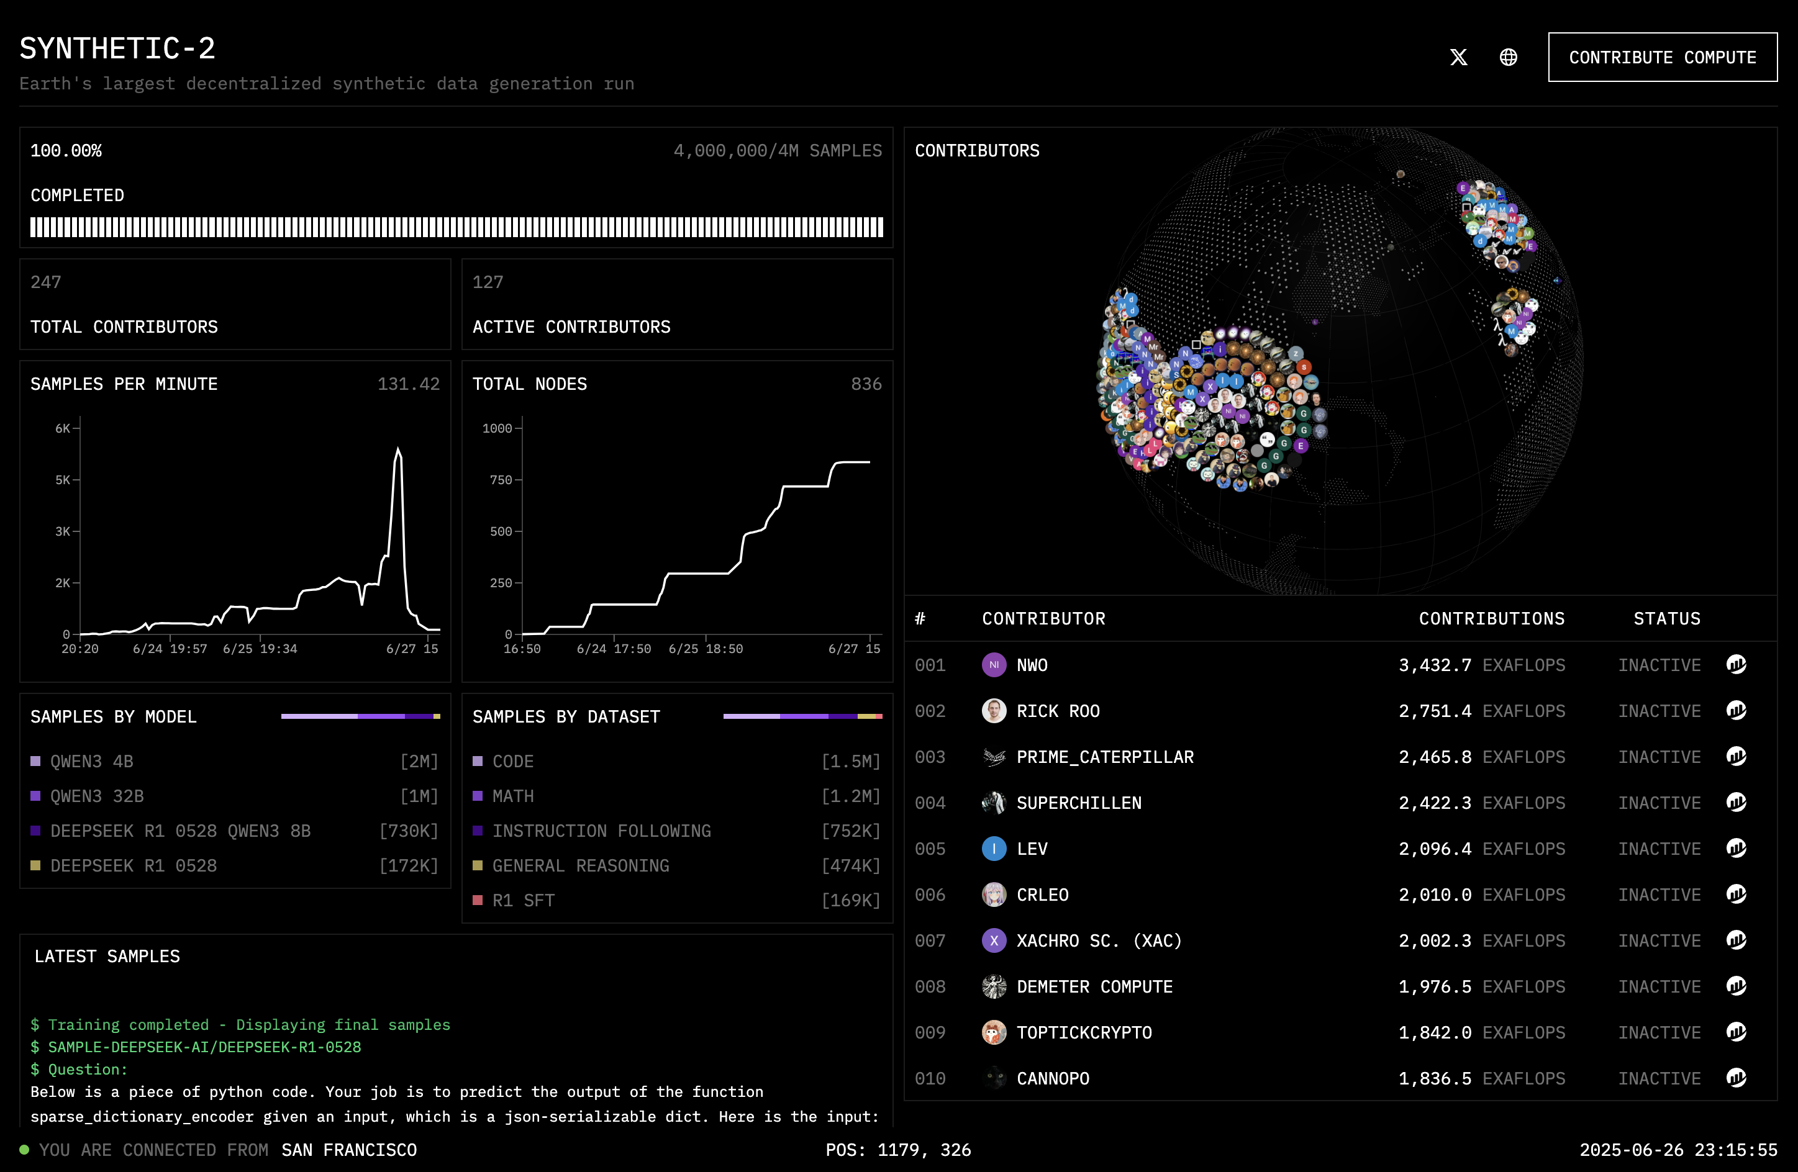Select the CANNOPO contributor name
This screenshot has width=1798, height=1172.
(1052, 1078)
